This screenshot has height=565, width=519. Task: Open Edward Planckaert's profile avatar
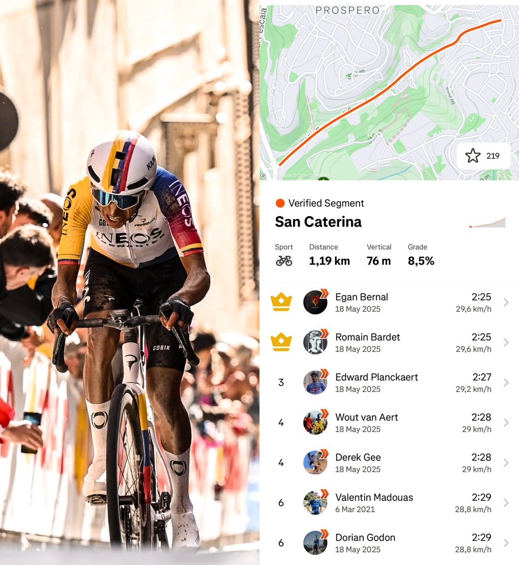(x=315, y=382)
